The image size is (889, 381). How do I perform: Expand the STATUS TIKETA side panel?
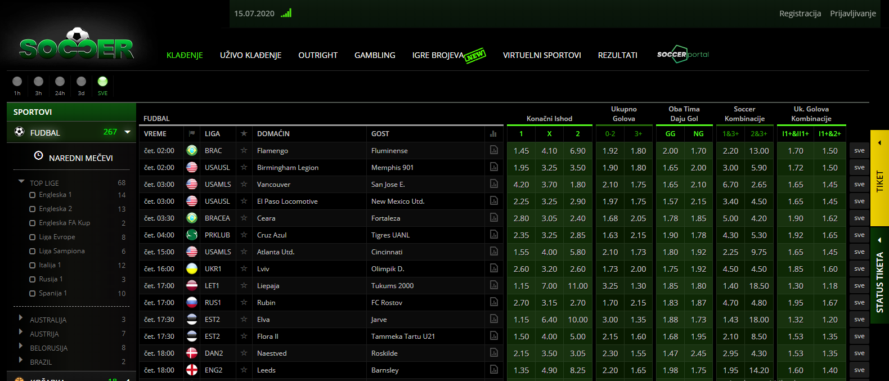click(879, 275)
